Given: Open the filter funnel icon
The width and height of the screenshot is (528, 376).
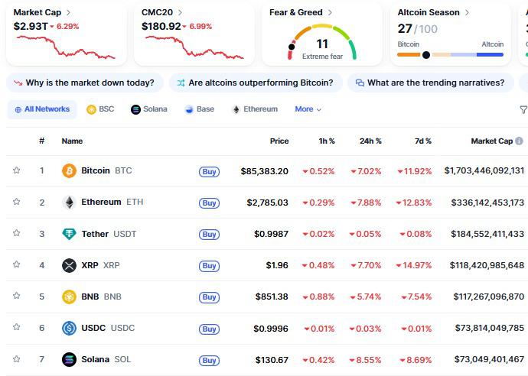Looking at the screenshot, I should coord(523,109).
